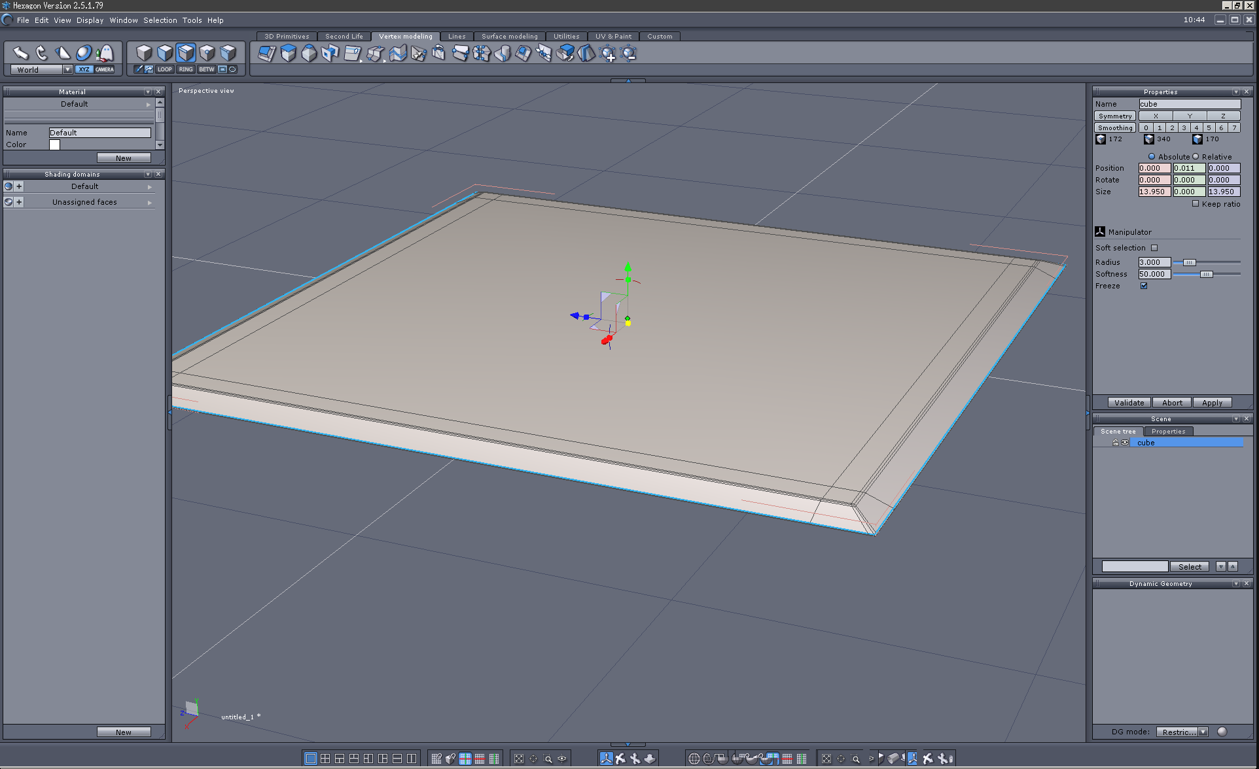Toggle the Freeze checkbox
Screen dimensions: 1259x769
[x=1144, y=286]
